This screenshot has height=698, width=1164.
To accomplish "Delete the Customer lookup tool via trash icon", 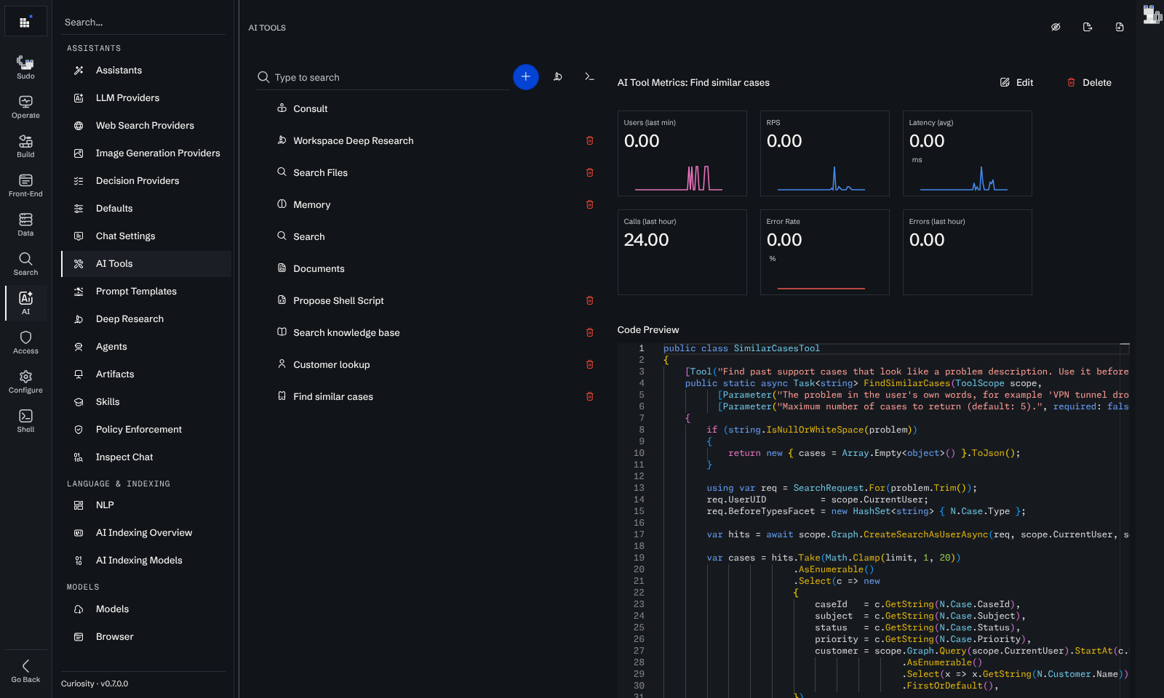I will tap(590, 364).
